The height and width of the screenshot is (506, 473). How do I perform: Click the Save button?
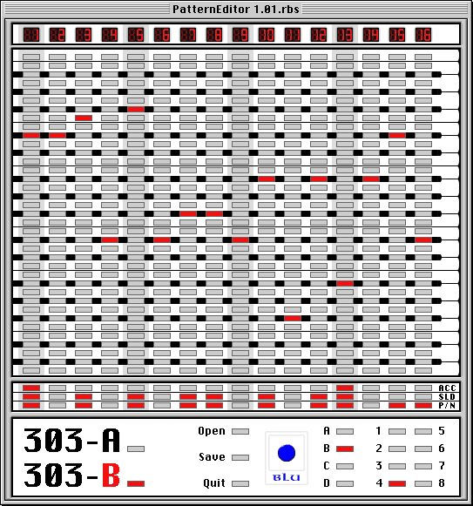[240, 457]
